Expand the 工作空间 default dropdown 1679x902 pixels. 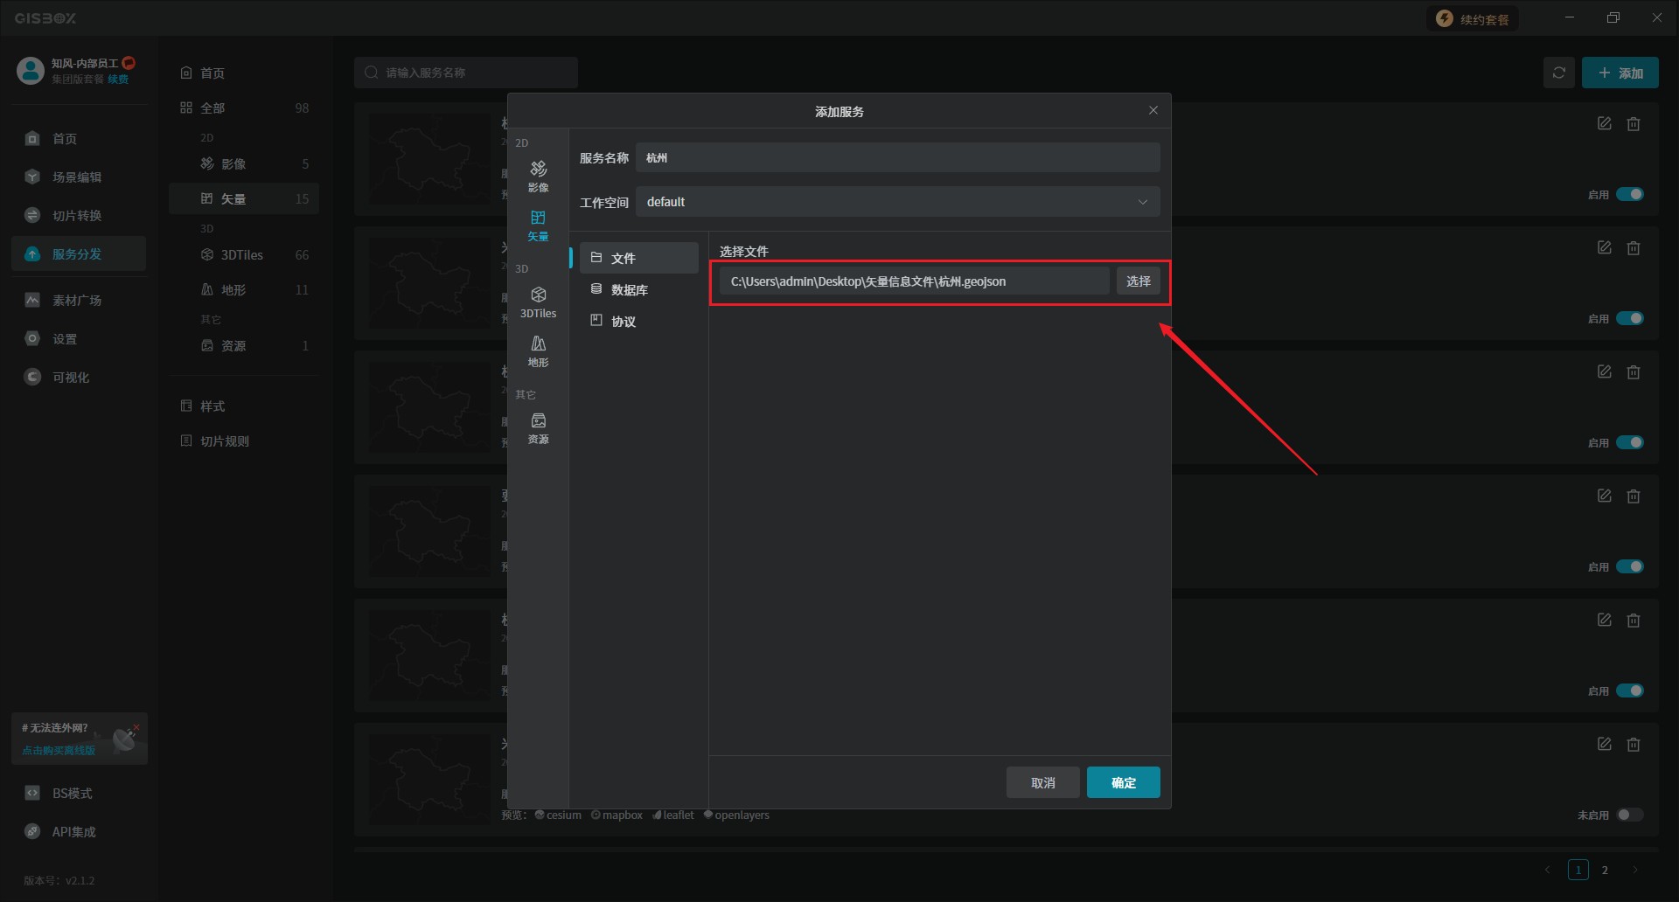pyautogui.click(x=897, y=202)
